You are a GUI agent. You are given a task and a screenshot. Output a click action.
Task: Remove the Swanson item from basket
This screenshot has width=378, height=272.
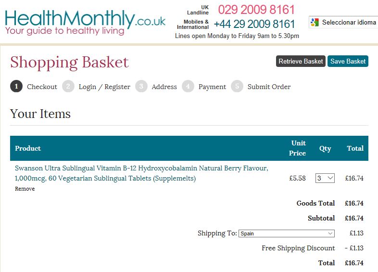click(x=25, y=189)
